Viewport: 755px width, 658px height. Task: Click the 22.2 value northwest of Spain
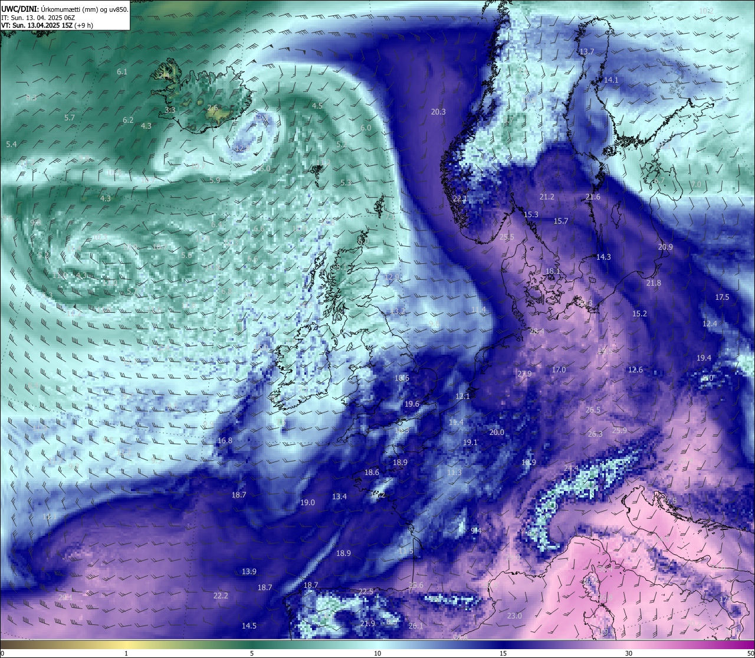click(x=221, y=595)
